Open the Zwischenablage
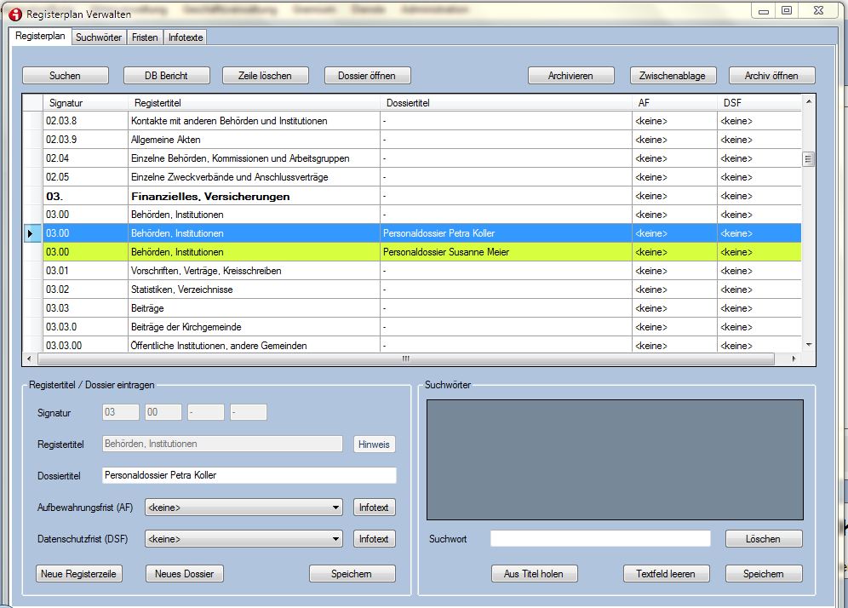 [672, 76]
